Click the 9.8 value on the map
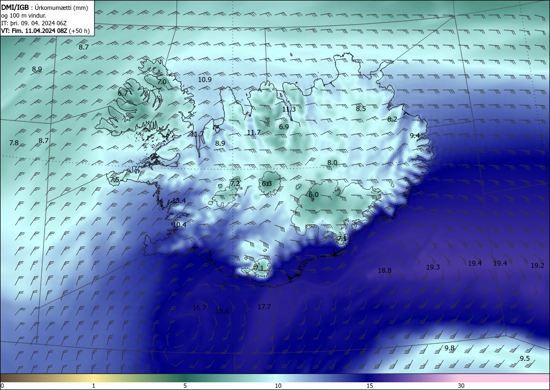 pyautogui.click(x=449, y=348)
